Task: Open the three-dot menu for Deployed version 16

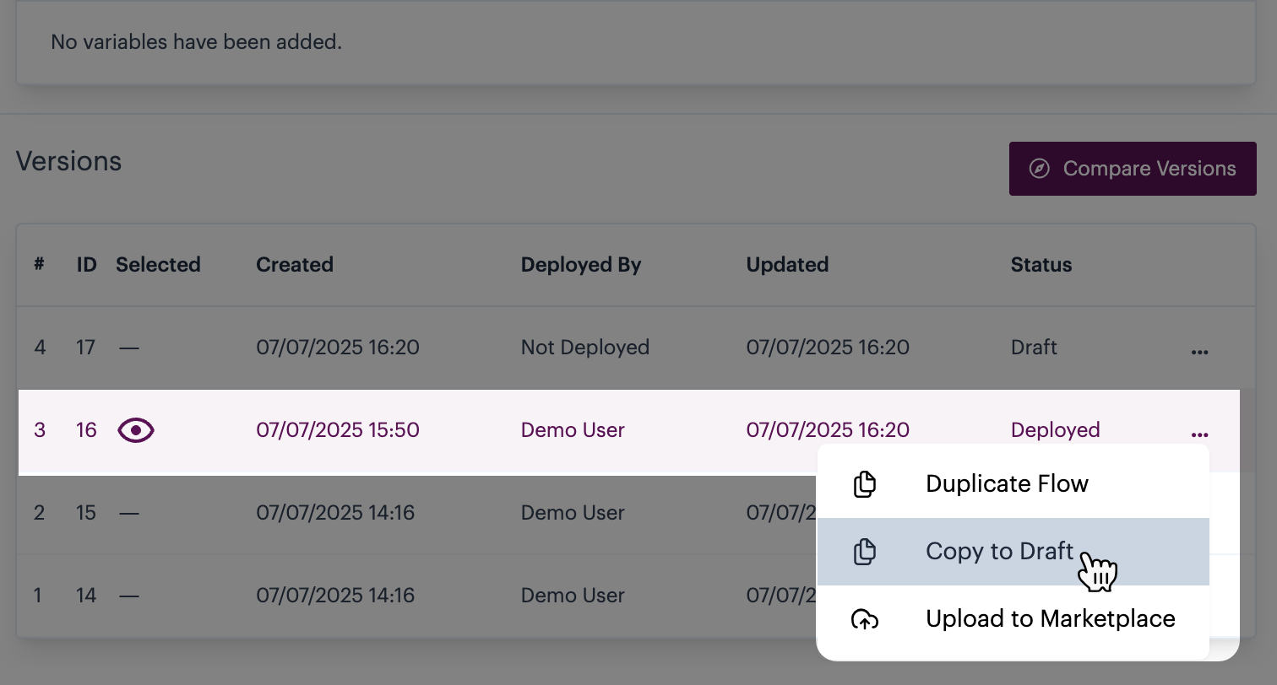Action: pos(1199,434)
